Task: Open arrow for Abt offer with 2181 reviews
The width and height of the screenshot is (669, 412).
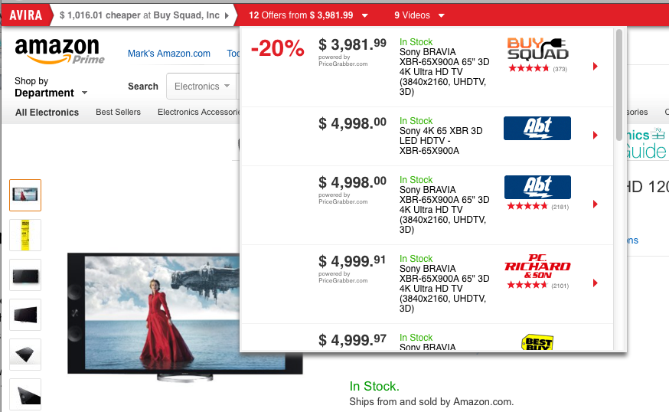Action: [x=596, y=204]
